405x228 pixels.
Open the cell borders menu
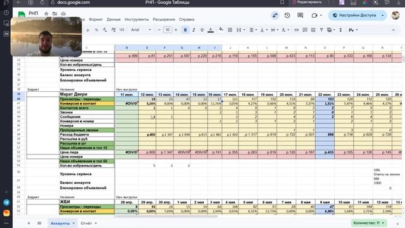pos(230,30)
